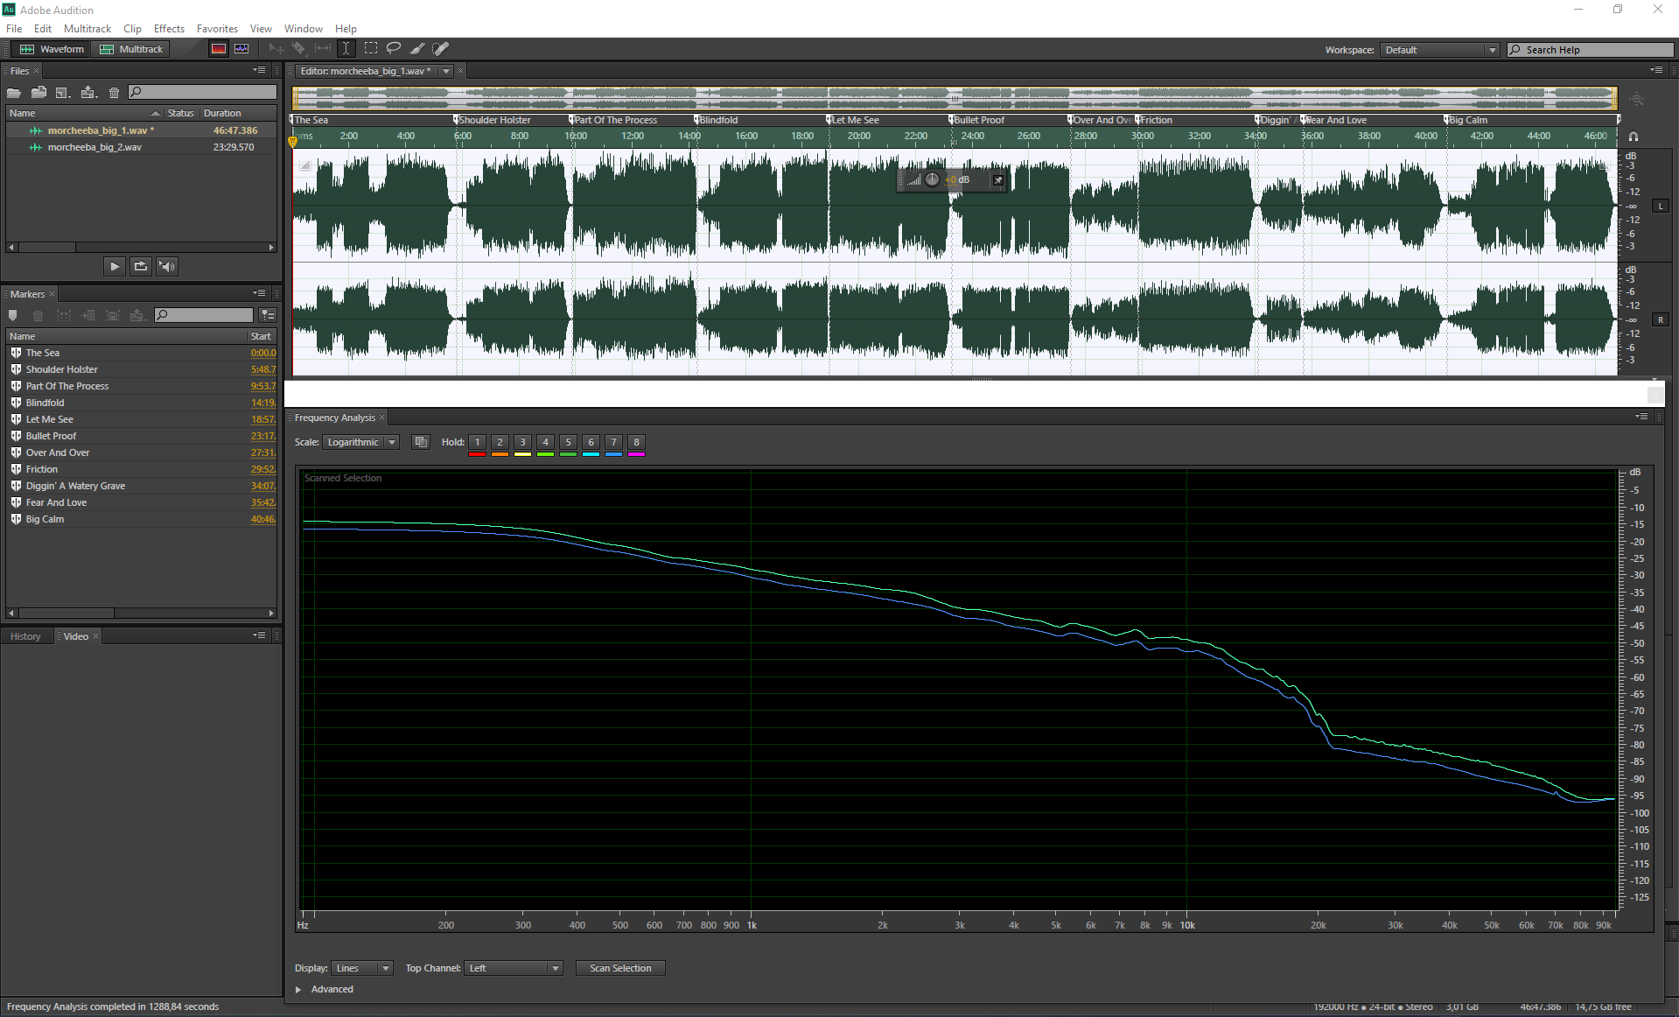Image resolution: width=1679 pixels, height=1017 pixels.
Task: Click Insert into Multitrack icon in Files panel
Action: pyautogui.click(x=88, y=92)
